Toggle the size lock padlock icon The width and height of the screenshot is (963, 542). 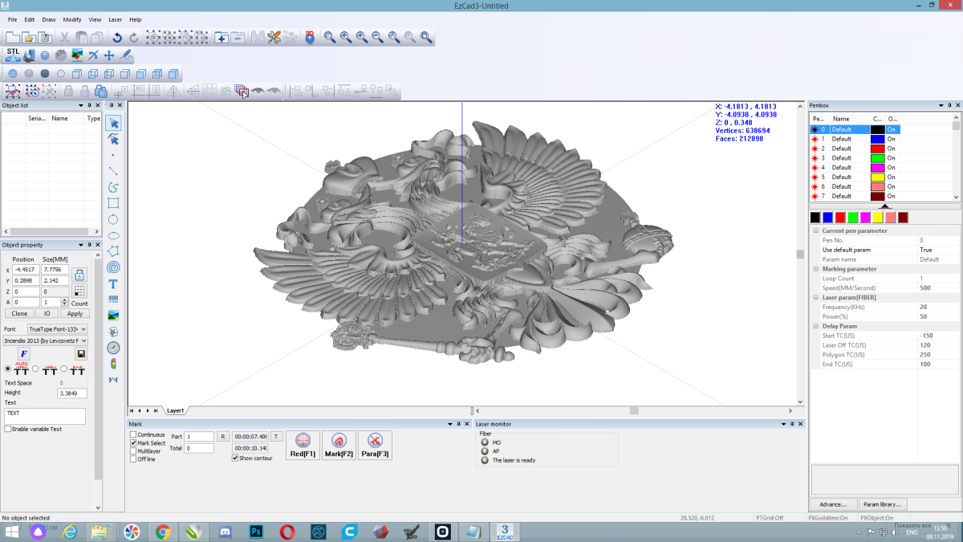pos(79,274)
